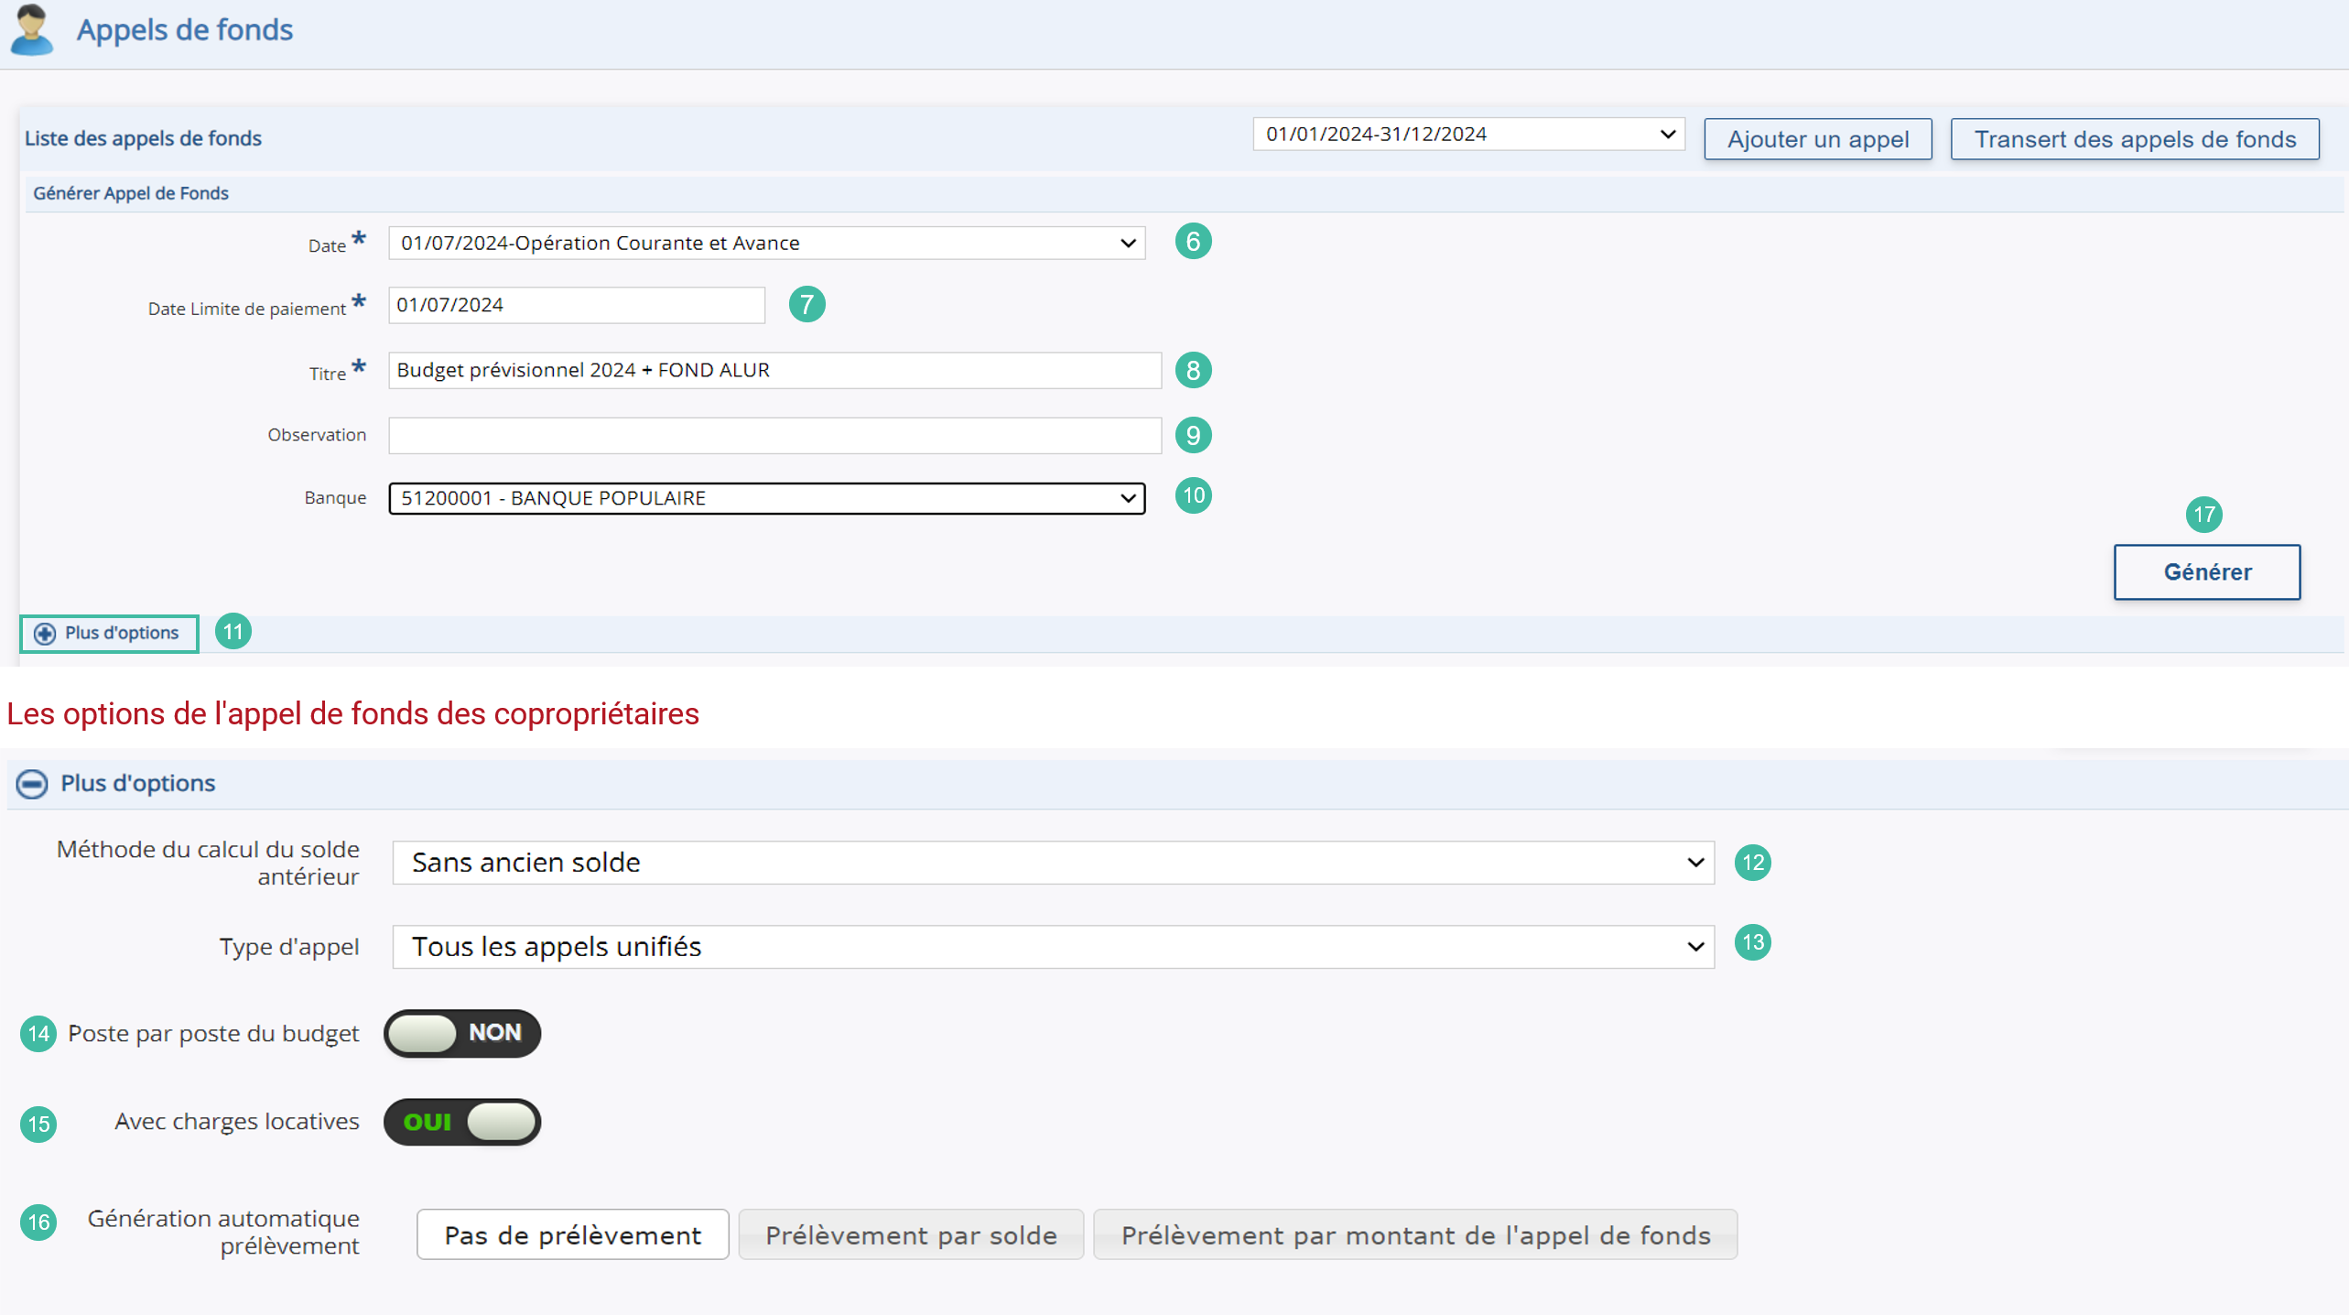This screenshot has width=2349, height=1315.
Task: Open the Banque dropdown showing BANQUE POPULAIRE
Action: (x=767, y=498)
